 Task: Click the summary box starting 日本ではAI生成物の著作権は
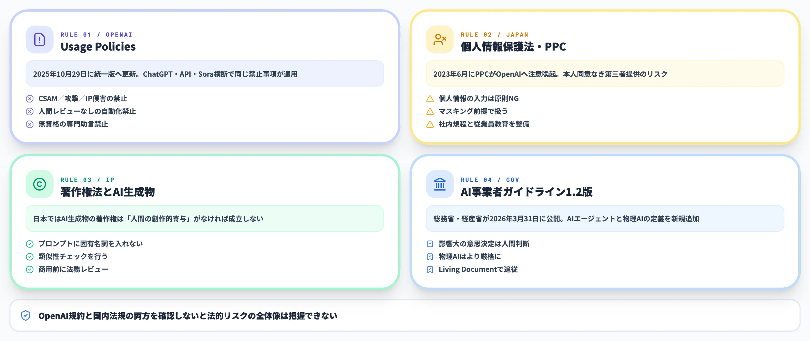tap(205, 218)
